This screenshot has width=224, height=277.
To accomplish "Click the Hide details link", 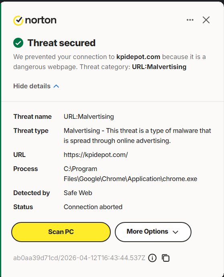I will point(32,86).
